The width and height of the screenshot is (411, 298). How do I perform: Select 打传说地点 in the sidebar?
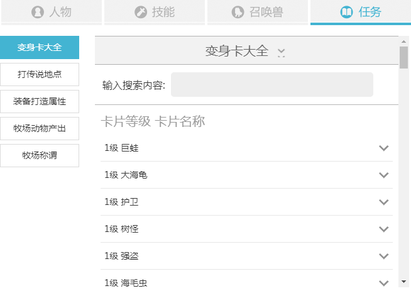(40, 75)
